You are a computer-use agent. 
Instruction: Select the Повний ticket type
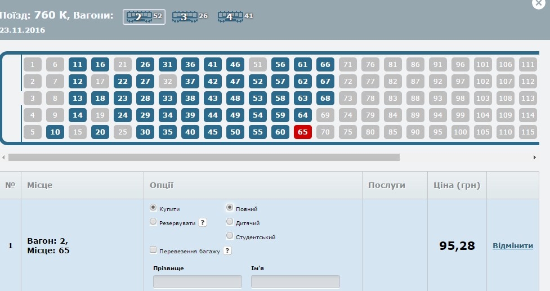229,208
